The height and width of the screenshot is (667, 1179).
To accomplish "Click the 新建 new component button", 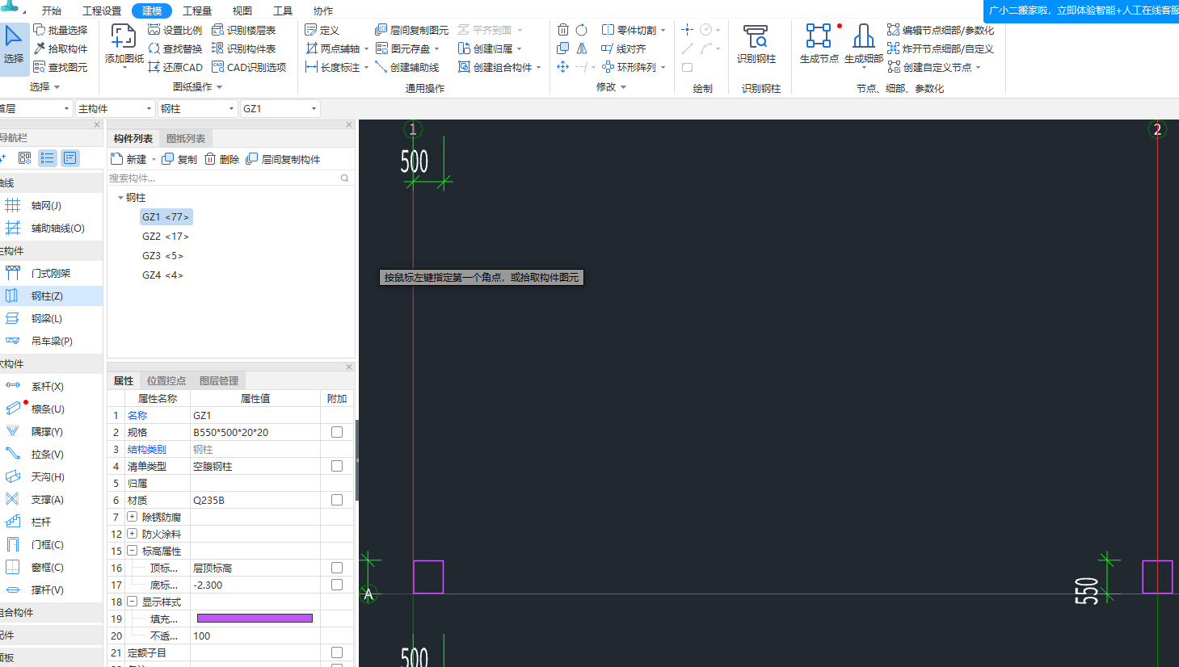I will pyautogui.click(x=129, y=159).
